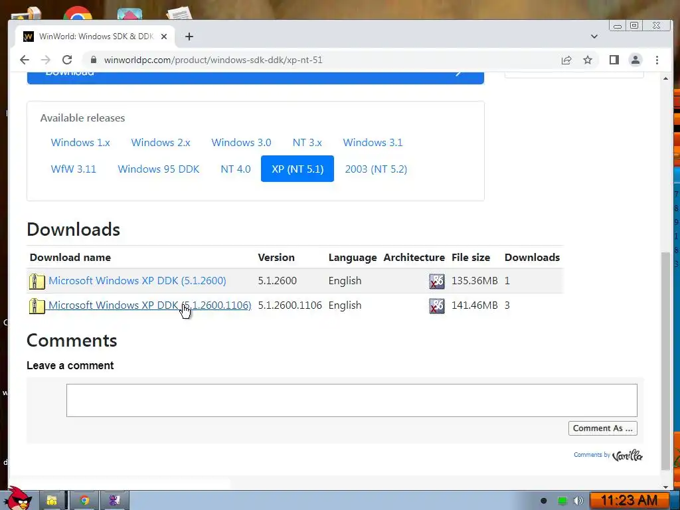Click the Download name column header

click(x=70, y=258)
